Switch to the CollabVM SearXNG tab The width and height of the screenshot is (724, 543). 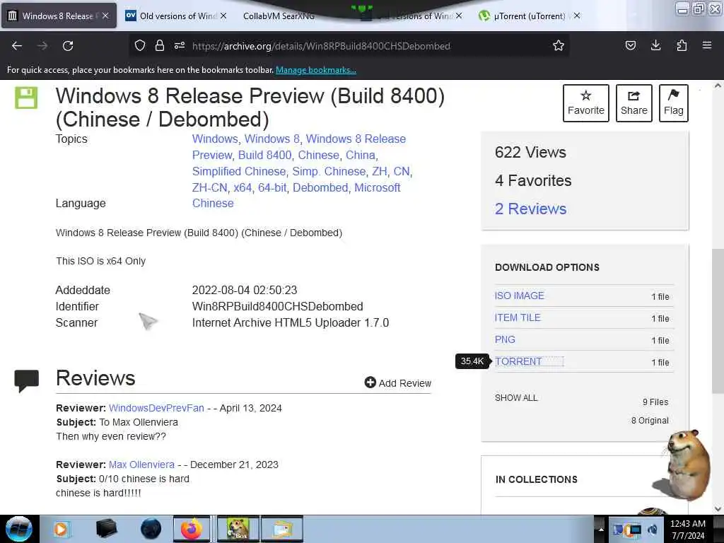(279, 16)
